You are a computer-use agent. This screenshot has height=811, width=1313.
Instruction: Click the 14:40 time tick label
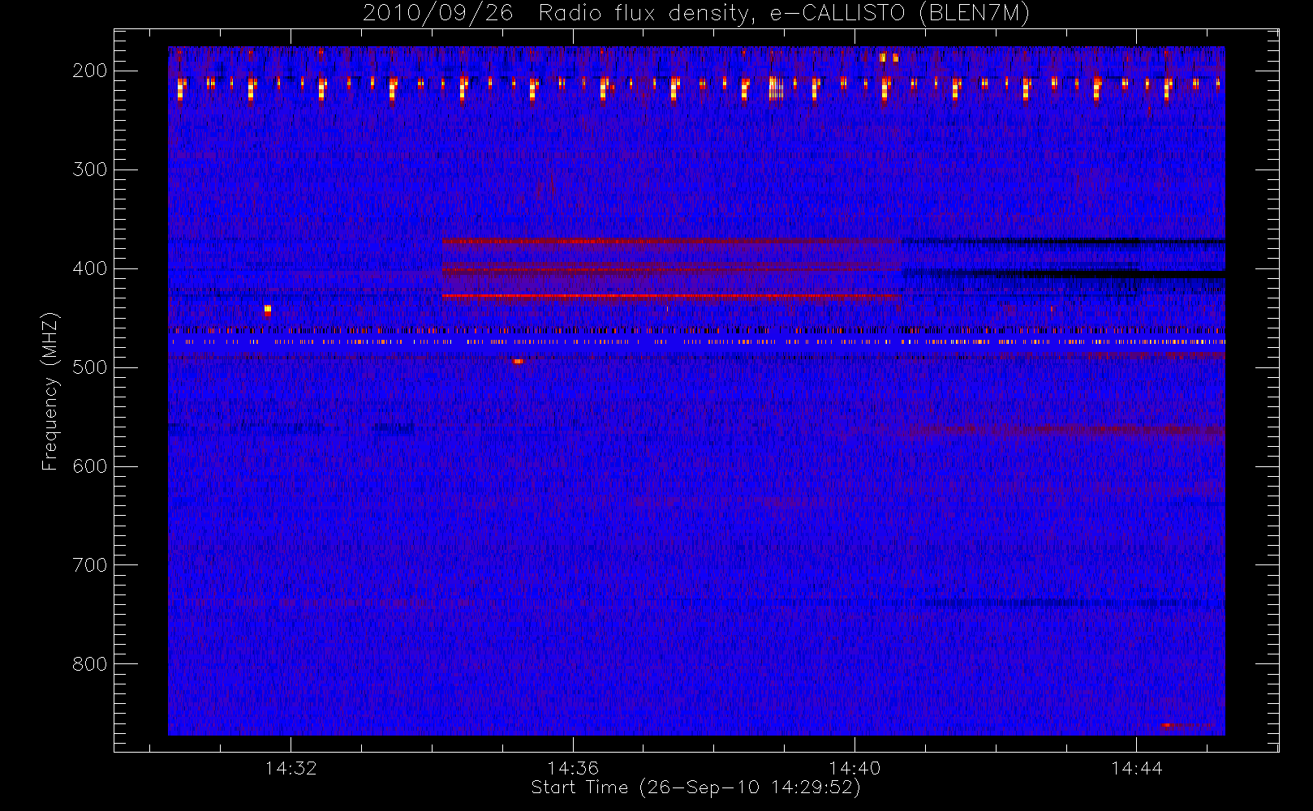tap(855, 768)
